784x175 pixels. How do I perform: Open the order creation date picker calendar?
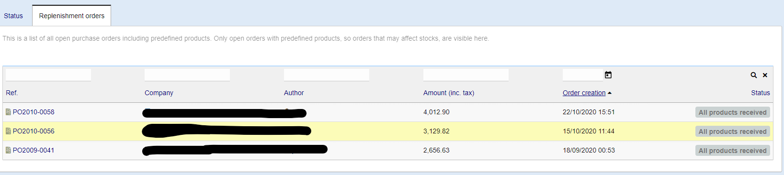[x=608, y=75]
